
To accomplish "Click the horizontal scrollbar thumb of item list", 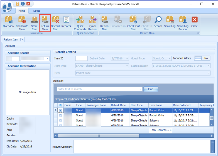I will point(99,136).
